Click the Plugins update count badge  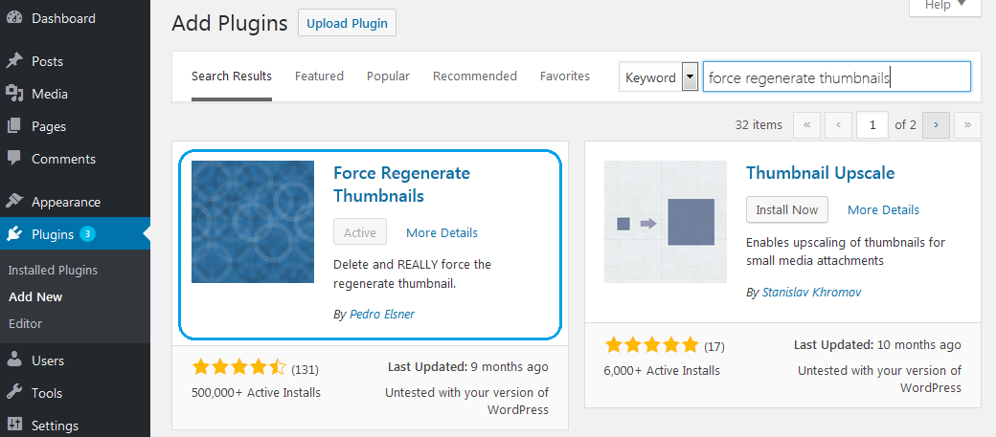pyautogui.click(x=87, y=234)
